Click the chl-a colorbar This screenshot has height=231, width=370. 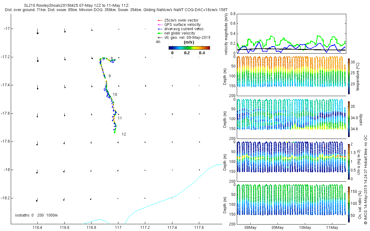click(349, 161)
